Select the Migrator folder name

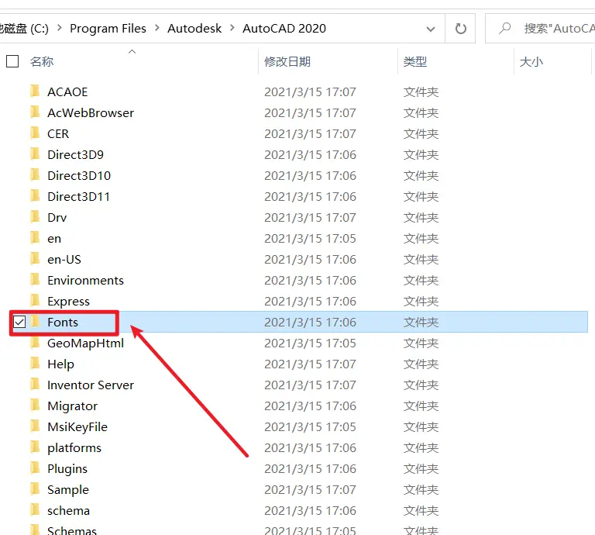click(73, 406)
